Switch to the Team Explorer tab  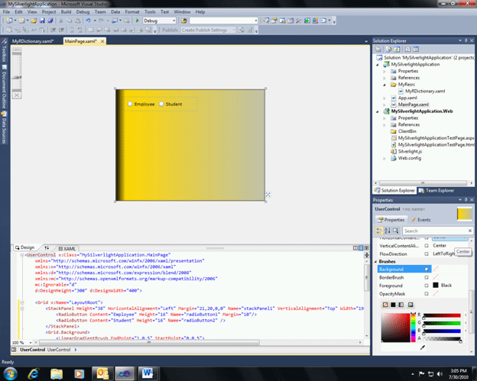pos(436,191)
